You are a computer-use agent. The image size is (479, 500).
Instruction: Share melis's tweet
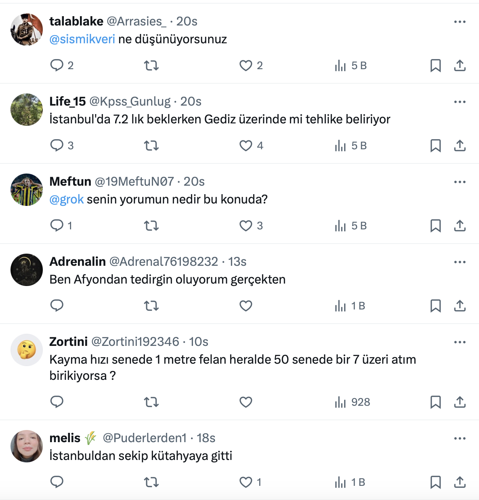coord(460,482)
